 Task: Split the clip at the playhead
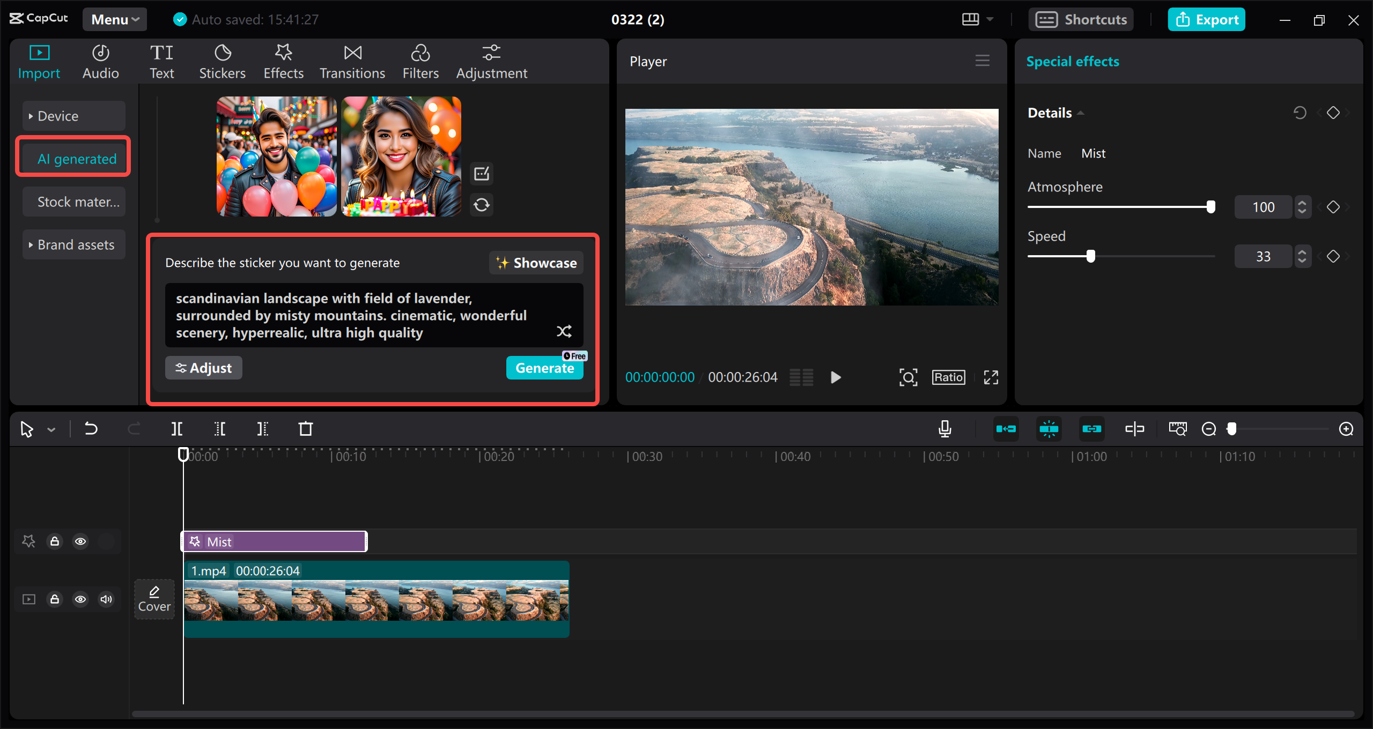[x=177, y=428]
